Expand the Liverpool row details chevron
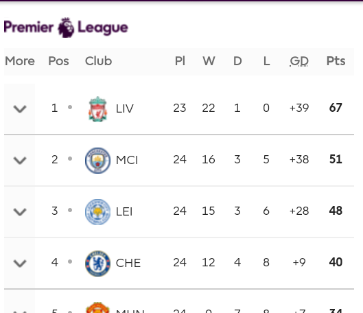363x313 pixels. tap(20, 108)
